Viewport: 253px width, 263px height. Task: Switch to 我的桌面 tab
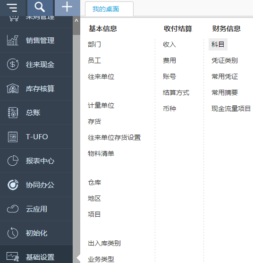point(106,9)
